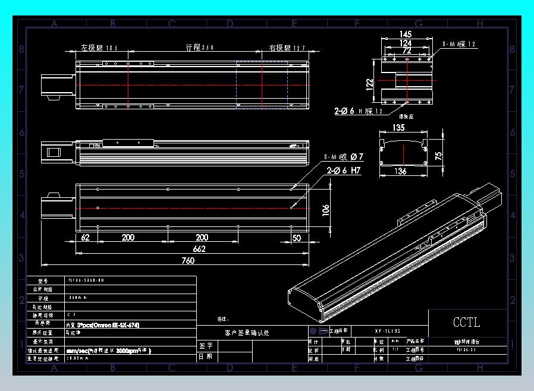The image size is (534, 391).
Task: Select the 右极限 127 dimension label
Action: (287, 48)
